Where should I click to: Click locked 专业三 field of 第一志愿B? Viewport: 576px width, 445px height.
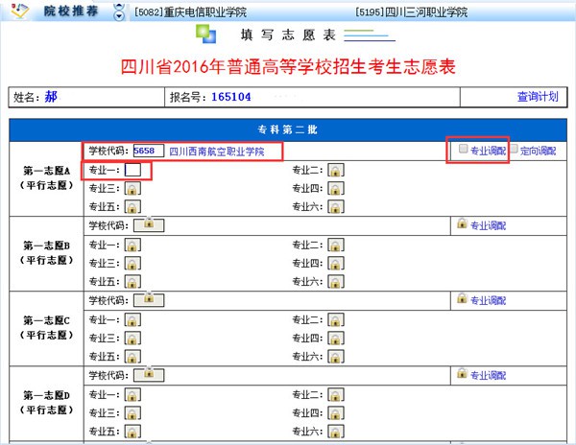click(132, 264)
